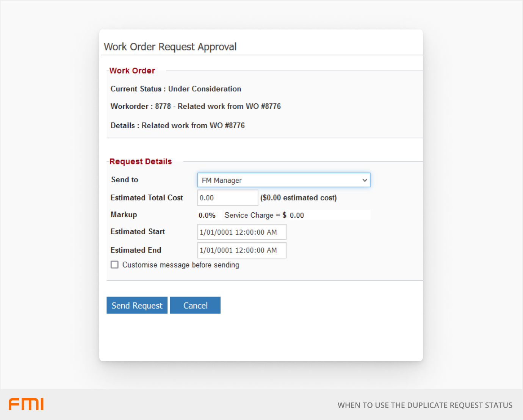Click the chevron arrow on Send to dropdown
523x420 pixels.
click(365, 180)
